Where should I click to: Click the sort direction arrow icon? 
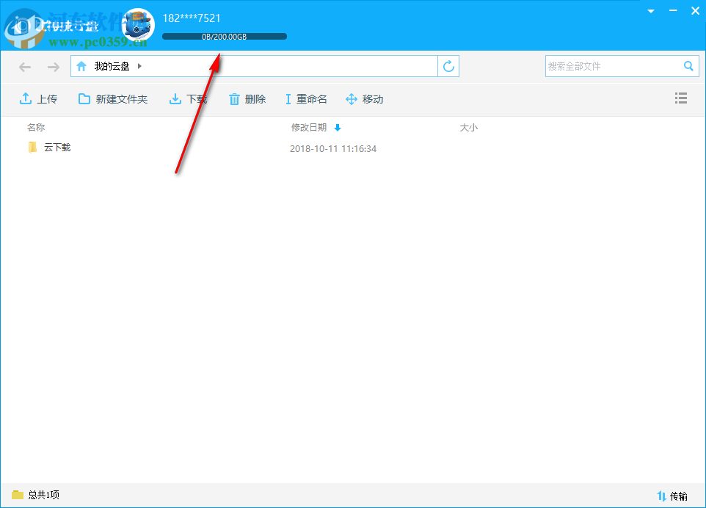(x=338, y=128)
